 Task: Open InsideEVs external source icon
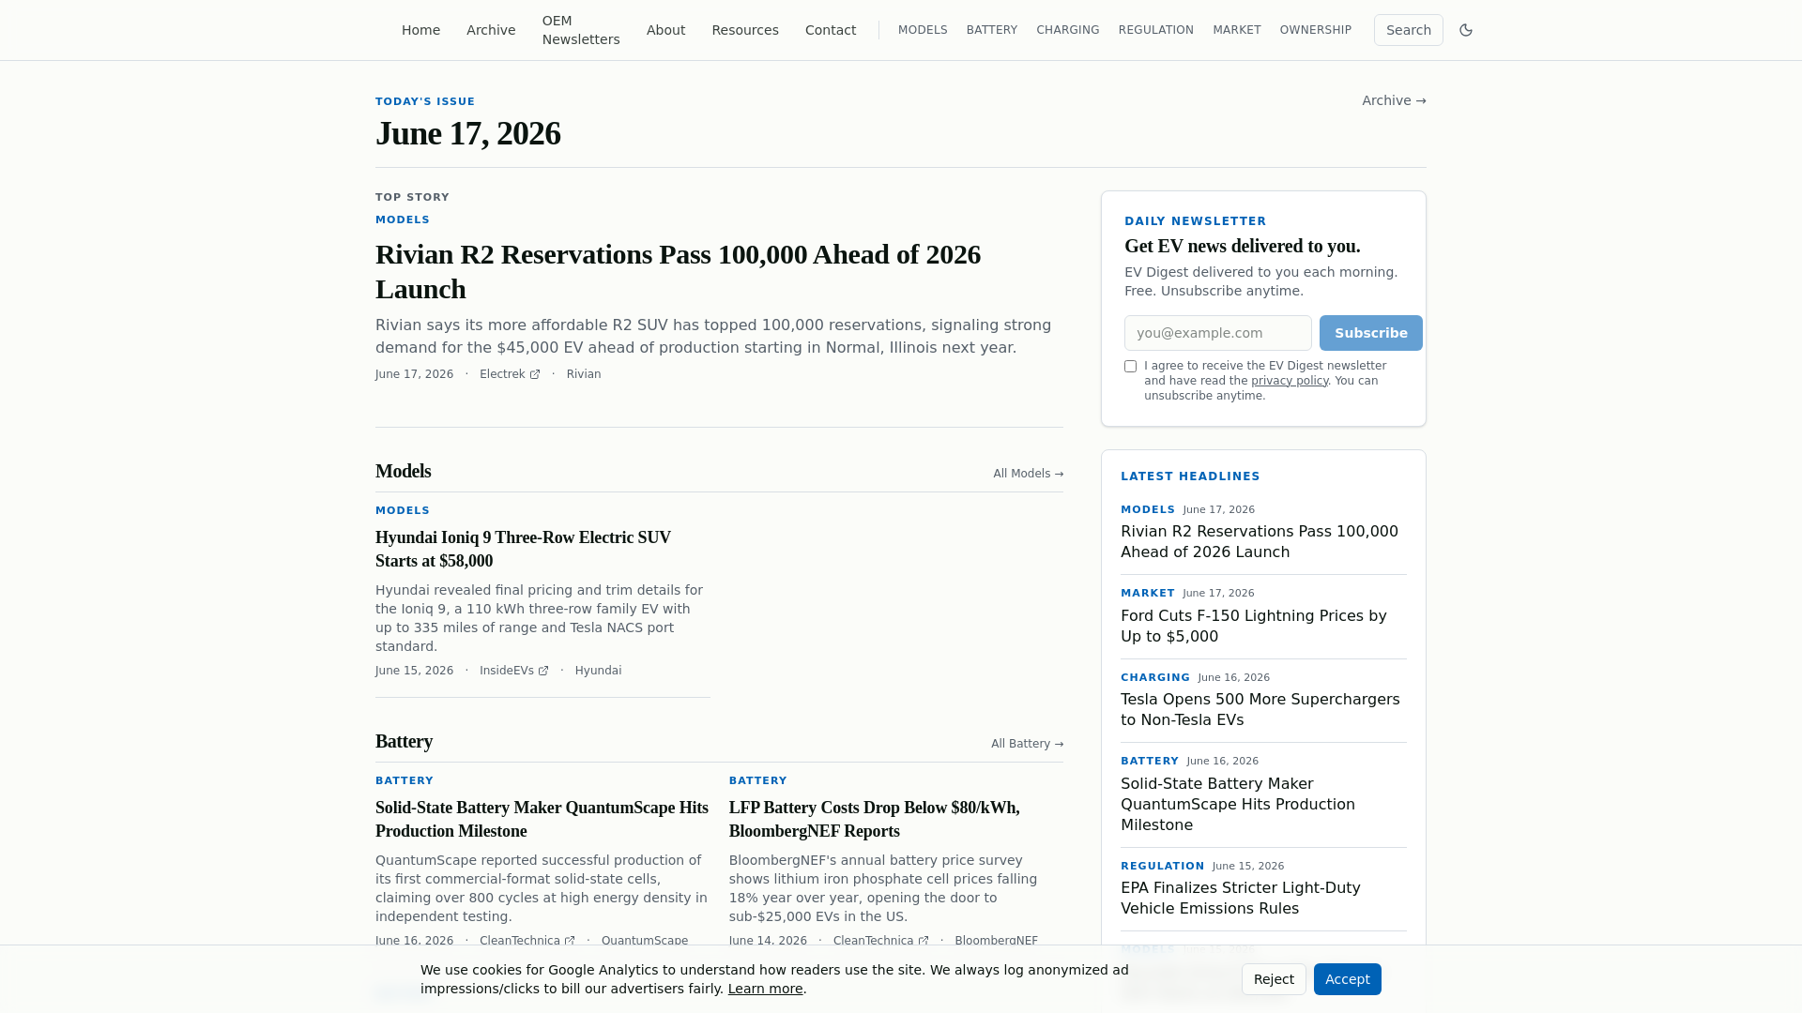[543, 671]
